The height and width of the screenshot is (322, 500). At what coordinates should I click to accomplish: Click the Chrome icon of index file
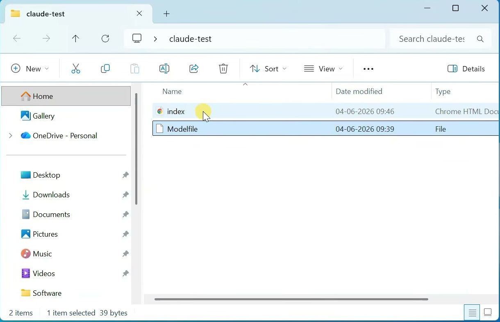point(160,111)
